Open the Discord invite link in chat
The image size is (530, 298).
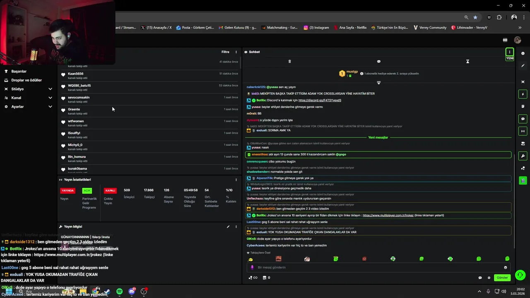320,100
